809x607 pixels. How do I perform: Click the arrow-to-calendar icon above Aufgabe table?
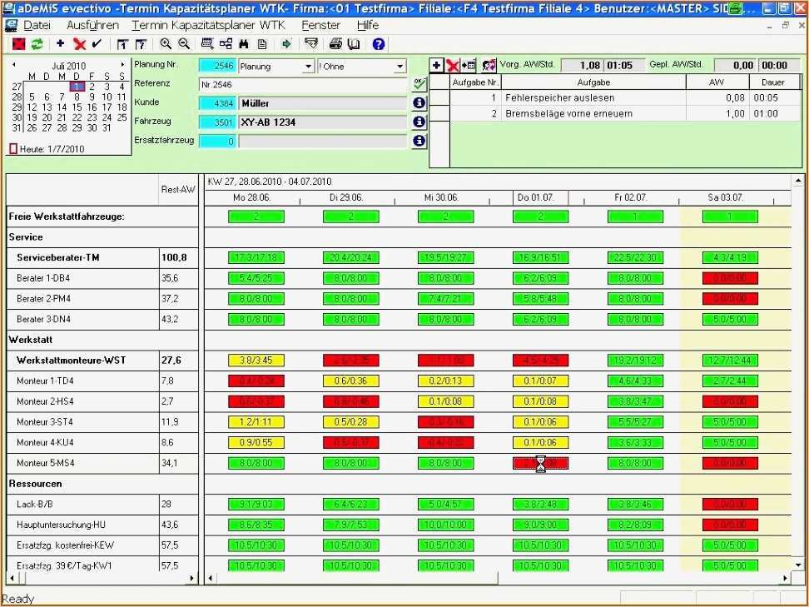(x=469, y=66)
